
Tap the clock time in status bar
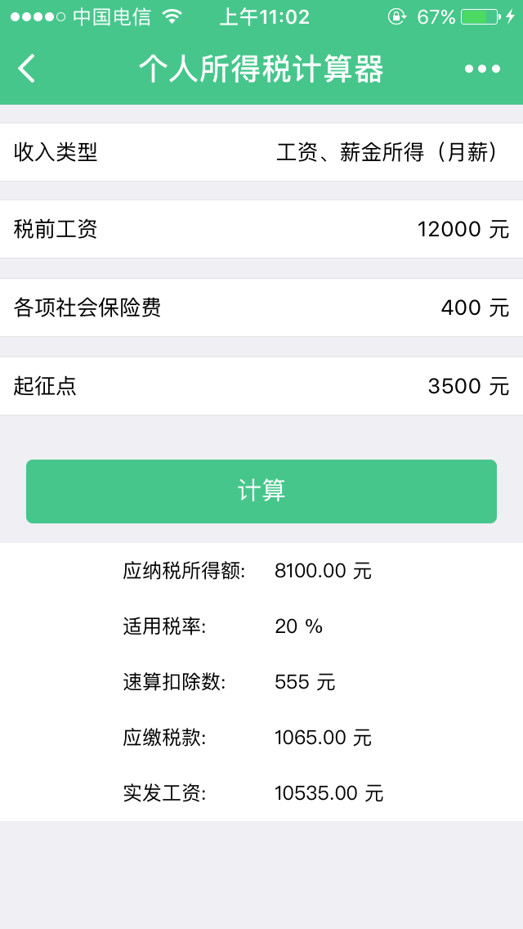coord(264,16)
